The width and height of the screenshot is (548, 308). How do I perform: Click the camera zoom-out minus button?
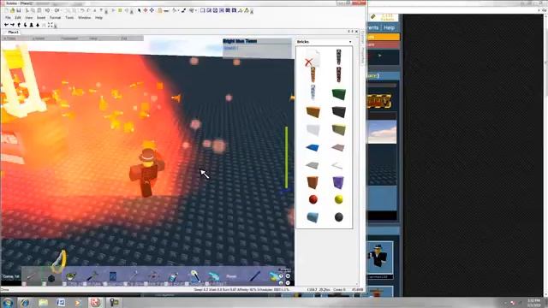(x=288, y=282)
